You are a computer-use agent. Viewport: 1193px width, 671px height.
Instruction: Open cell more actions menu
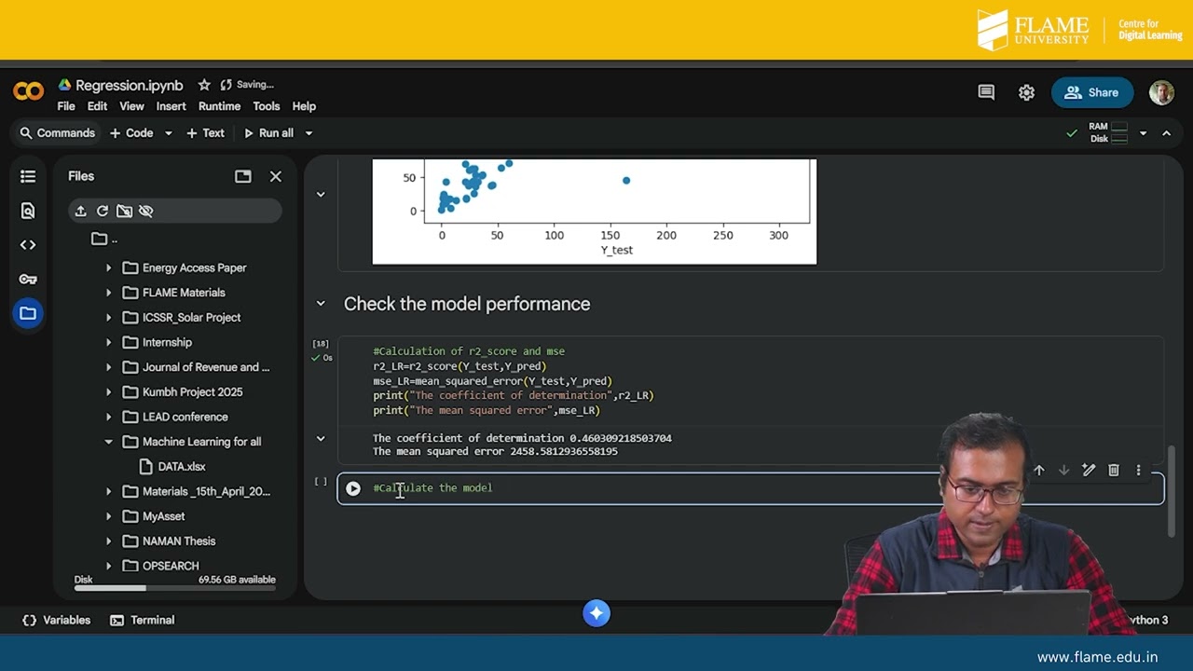1138,471
